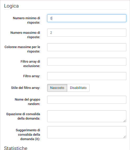This screenshot has height=150, width=130.
Task: Click the Filtro array text field
Action: tap(87, 76)
